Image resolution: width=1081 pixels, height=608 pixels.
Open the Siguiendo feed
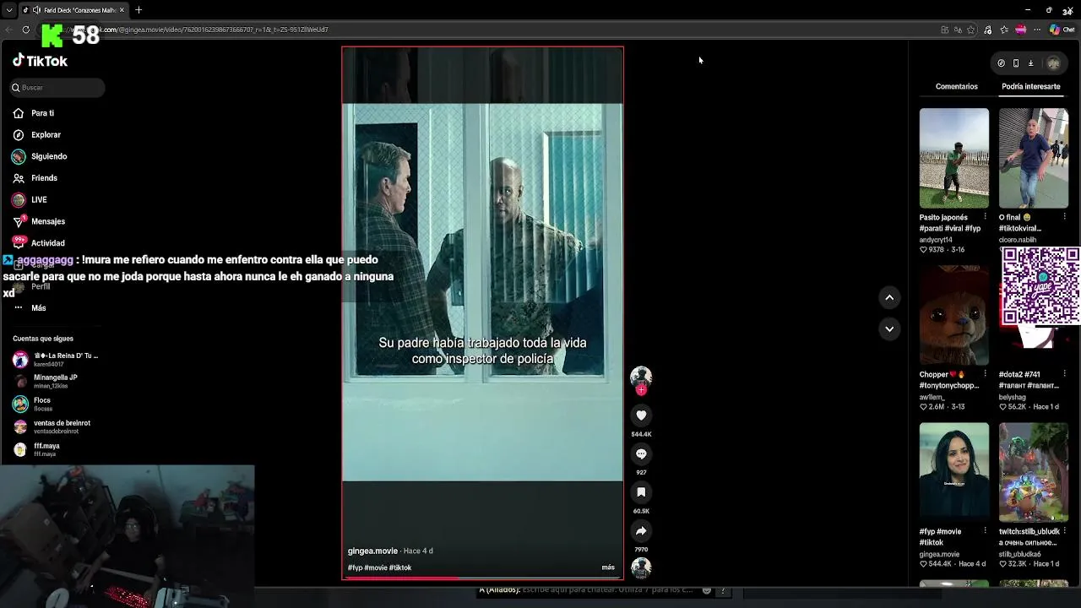coord(49,156)
